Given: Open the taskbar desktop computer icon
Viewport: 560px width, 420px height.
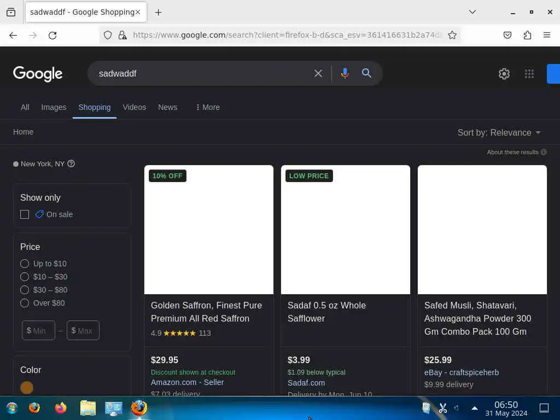Looking at the screenshot, I should click(x=114, y=408).
